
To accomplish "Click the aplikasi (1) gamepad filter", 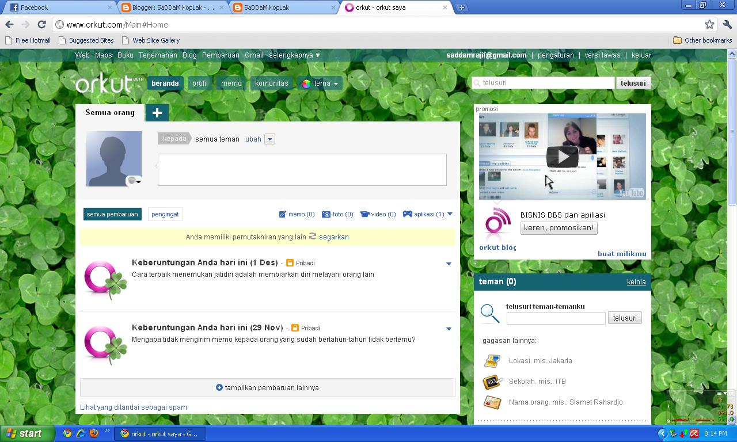I will pyautogui.click(x=423, y=214).
